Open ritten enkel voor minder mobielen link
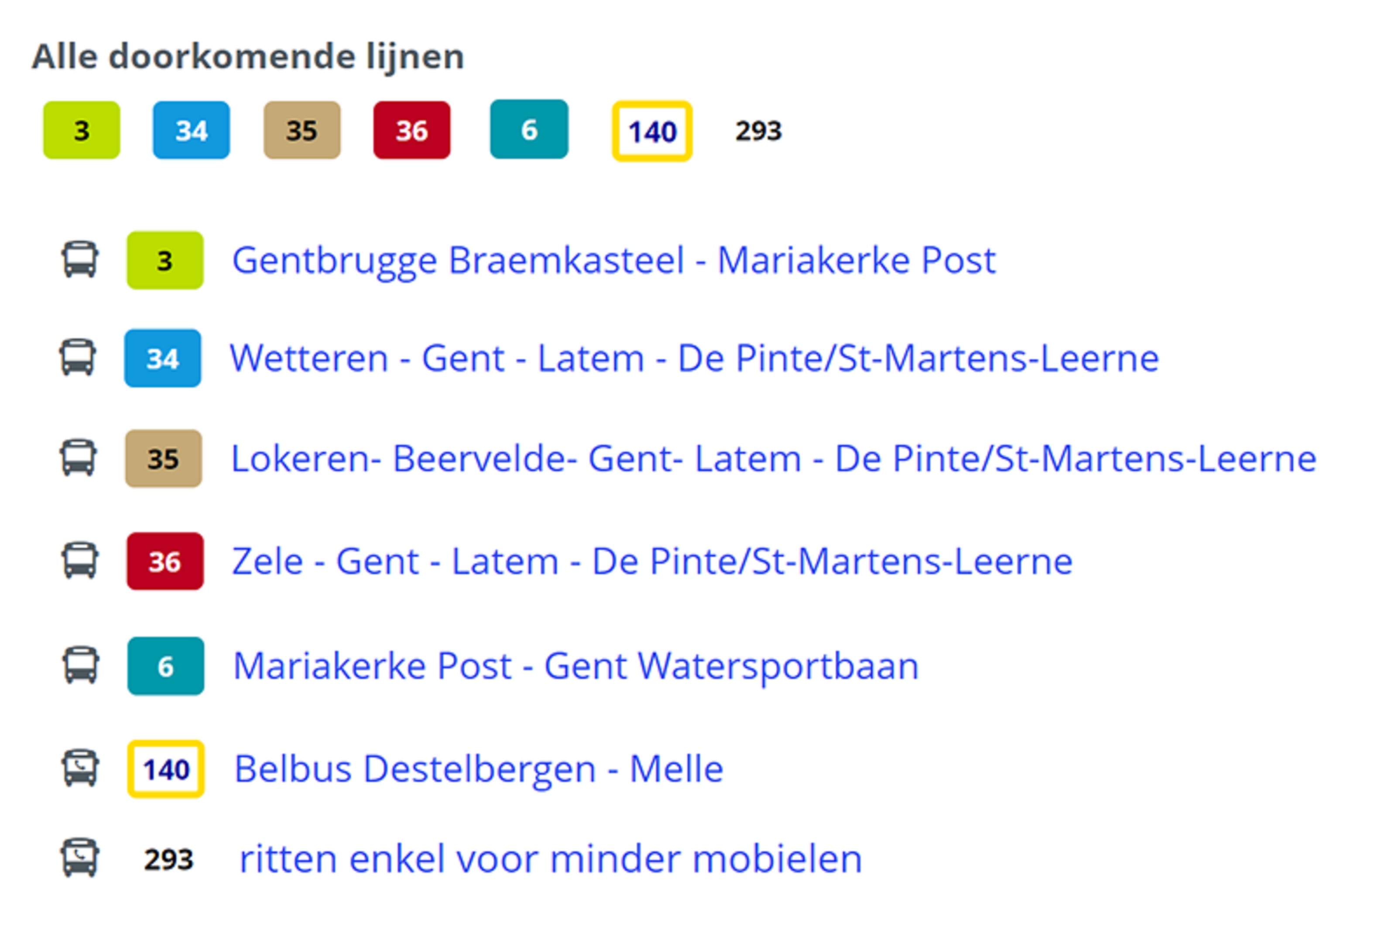 (551, 859)
